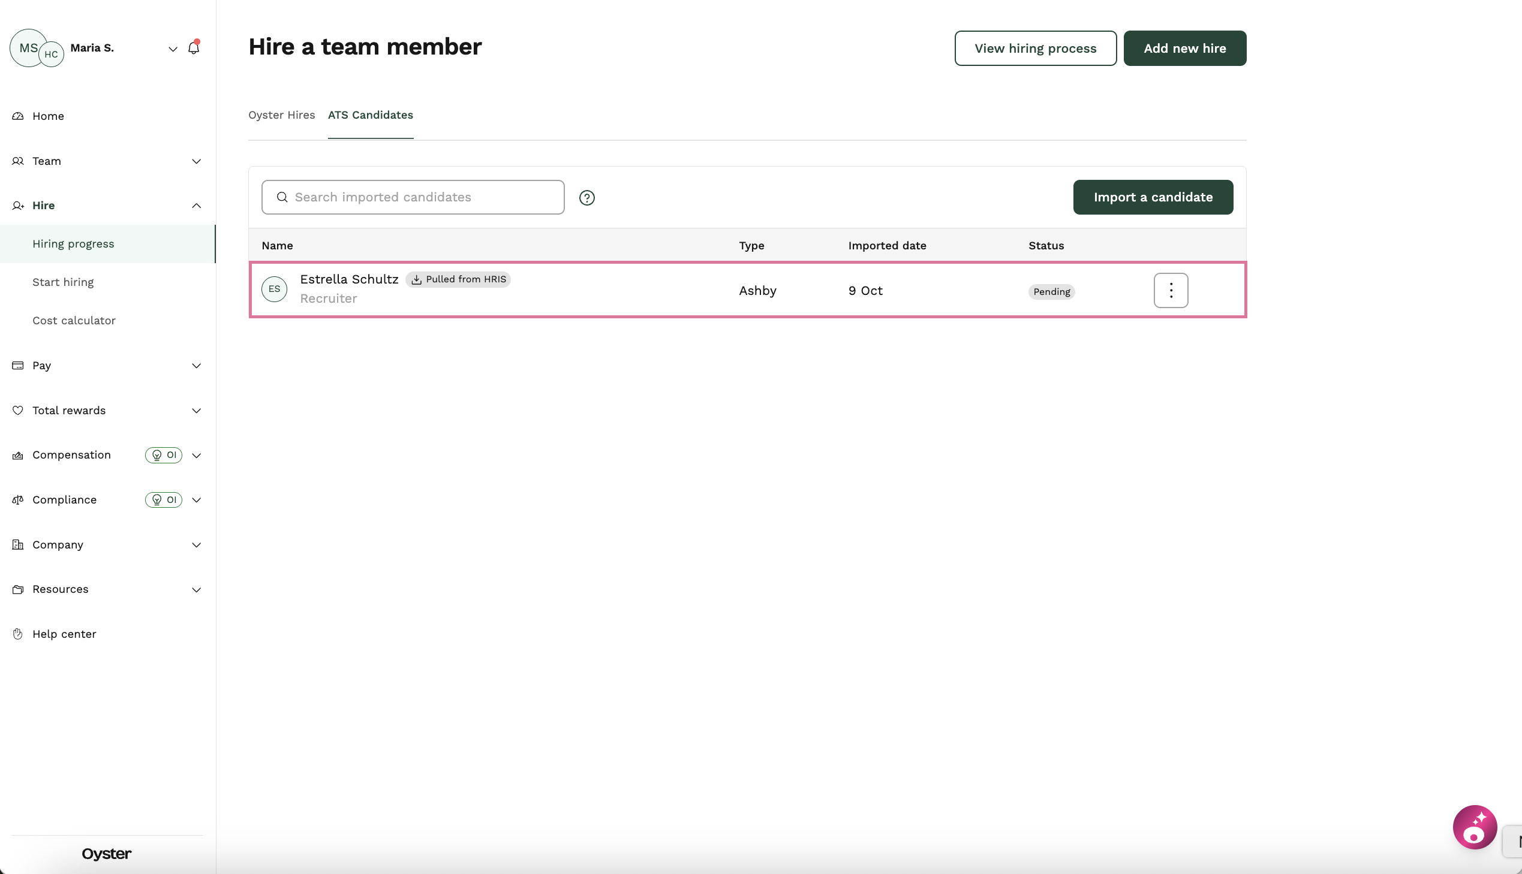Select the ATS Candidates tab
This screenshot has height=874, width=1522.
pyautogui.click(x=371, y=114)
